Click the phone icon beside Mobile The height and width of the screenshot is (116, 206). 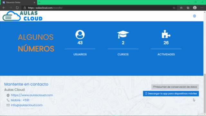(x=8, y=100)
